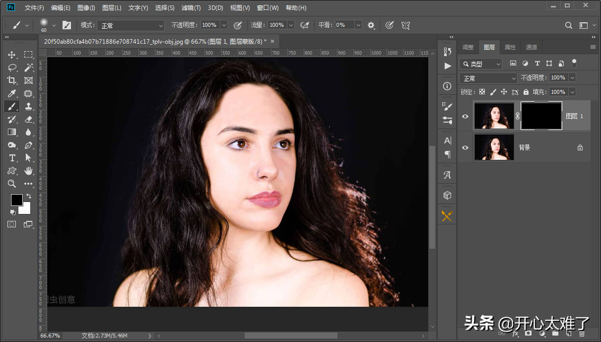Select the Custom Shape tool
This screenshot has width=601, height=342.
pyautogui.click(x=12, y=171)
